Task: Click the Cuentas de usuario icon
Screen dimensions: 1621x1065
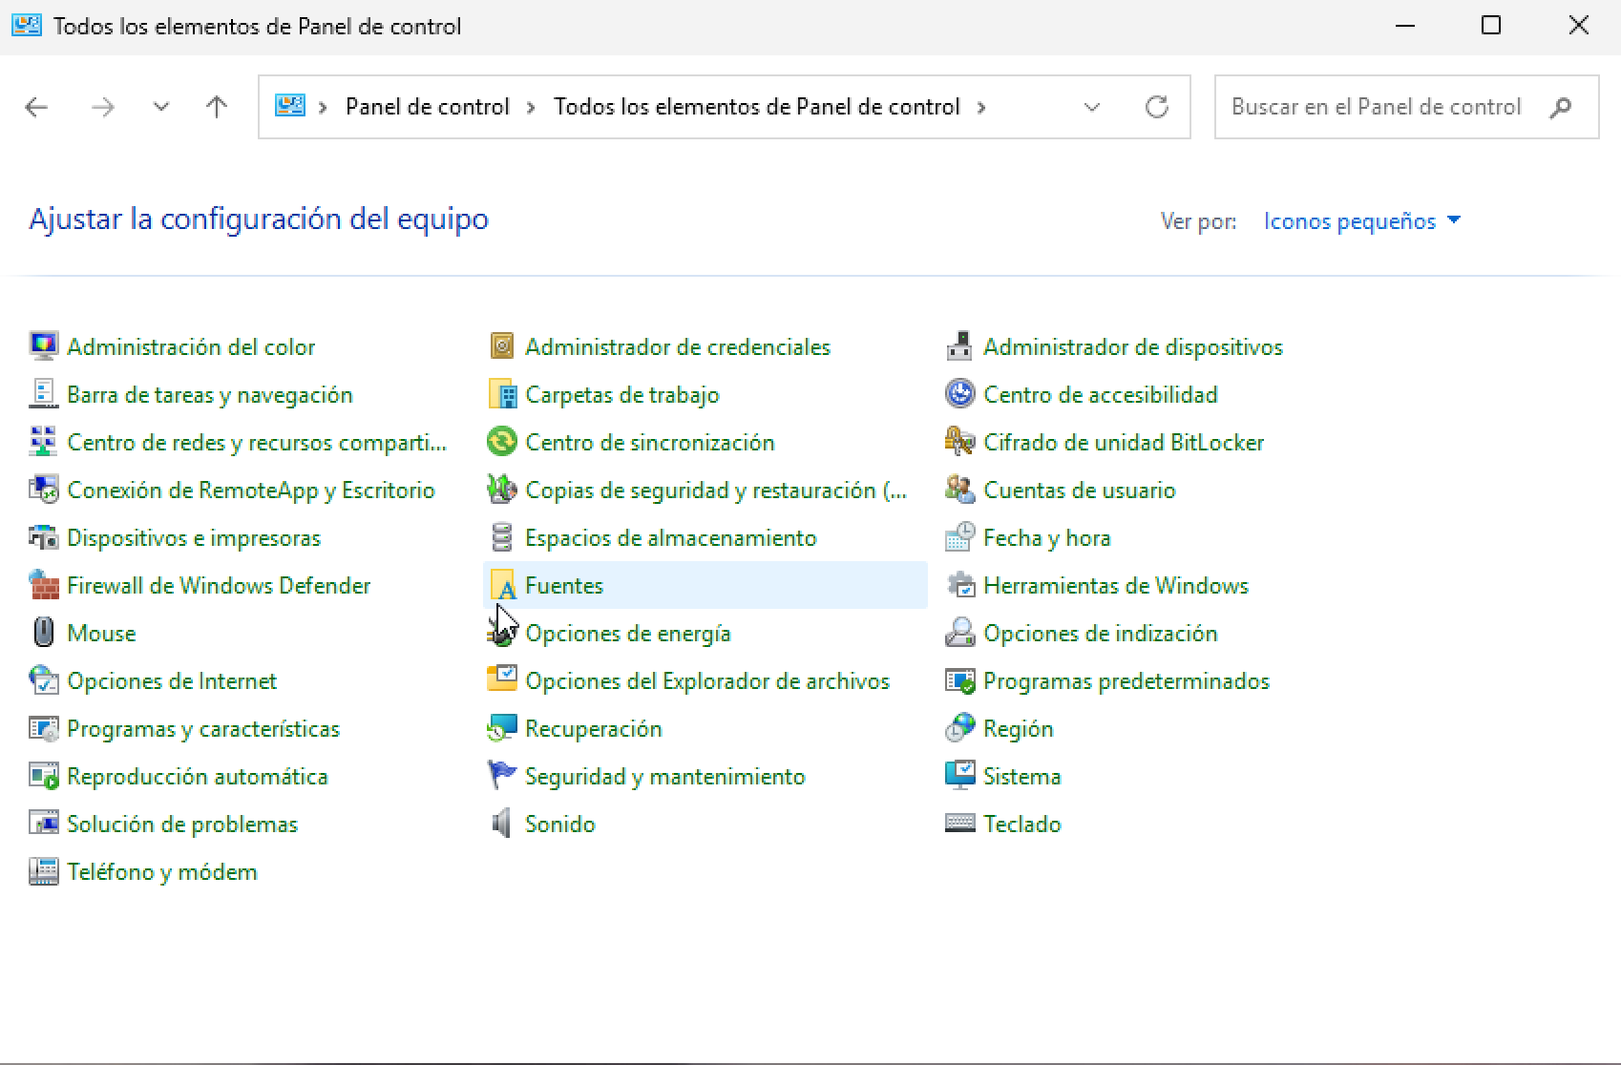Action: click(x=959, y=490)
